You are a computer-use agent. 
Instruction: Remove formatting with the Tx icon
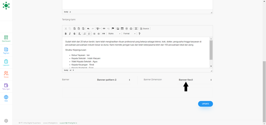tap(79, 34)
